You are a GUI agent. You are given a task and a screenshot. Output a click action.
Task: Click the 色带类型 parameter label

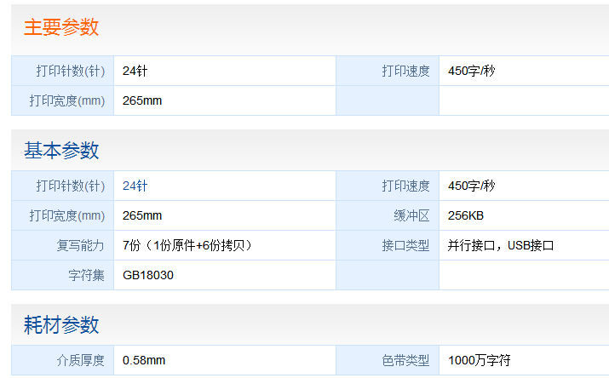click(x=405, y=360)
